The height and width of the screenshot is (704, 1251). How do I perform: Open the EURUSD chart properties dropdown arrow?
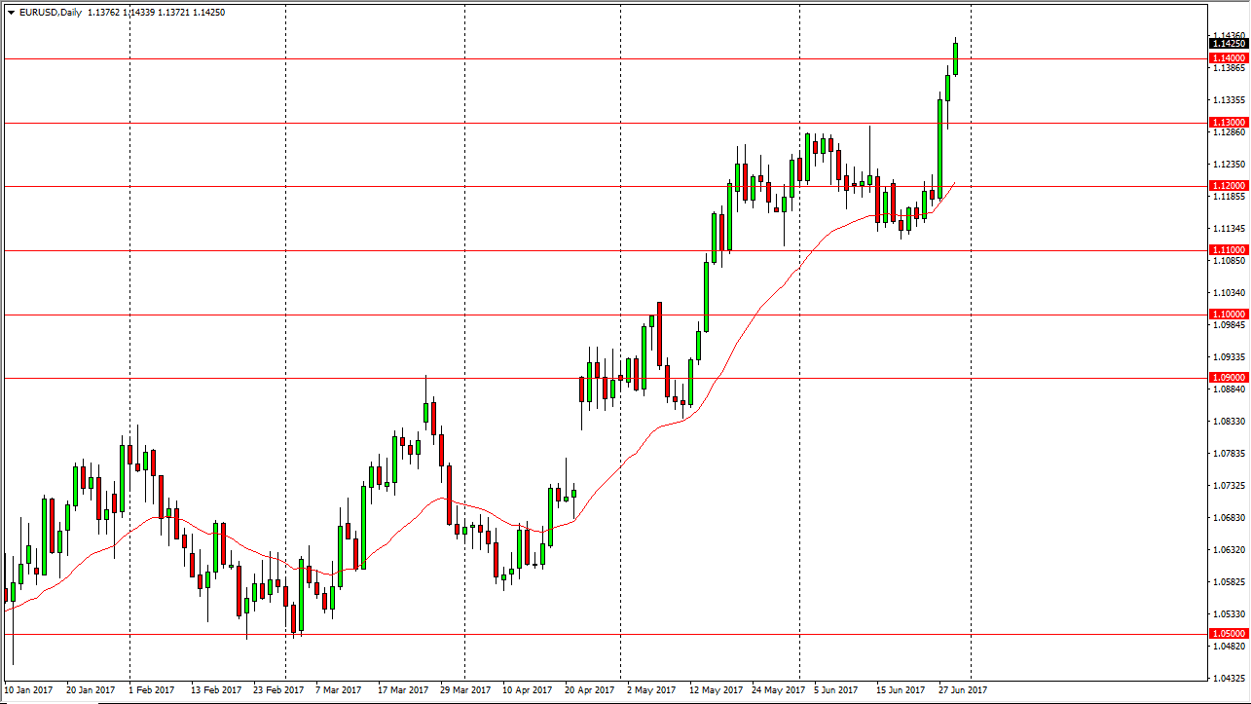(x=10, y=14)
